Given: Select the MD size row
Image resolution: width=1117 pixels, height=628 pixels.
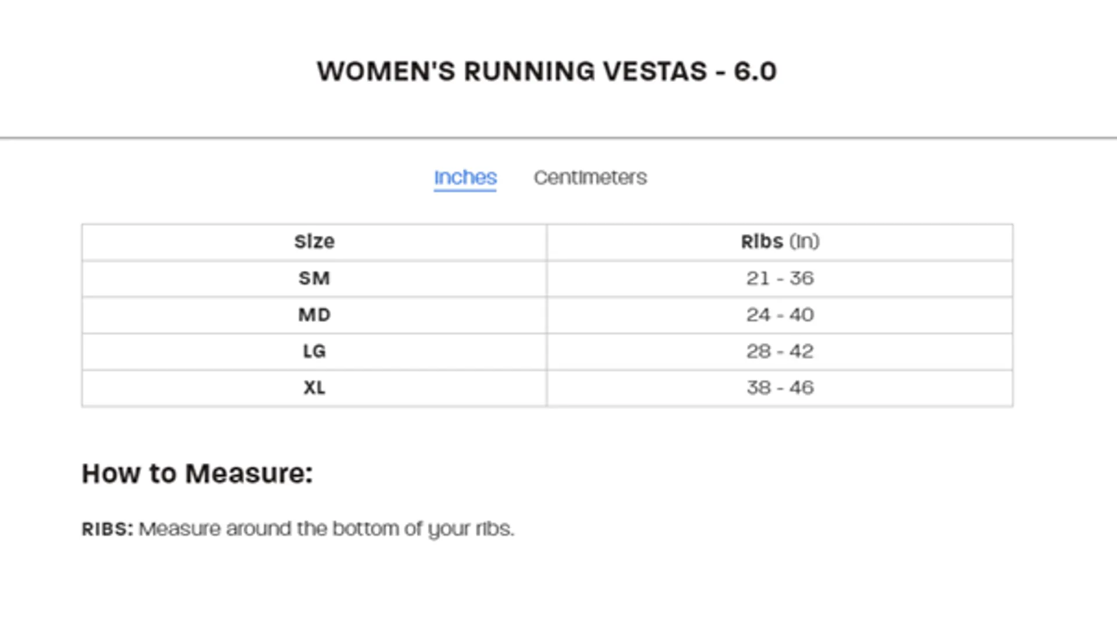Looking at the screenshot, I should 314,315.
